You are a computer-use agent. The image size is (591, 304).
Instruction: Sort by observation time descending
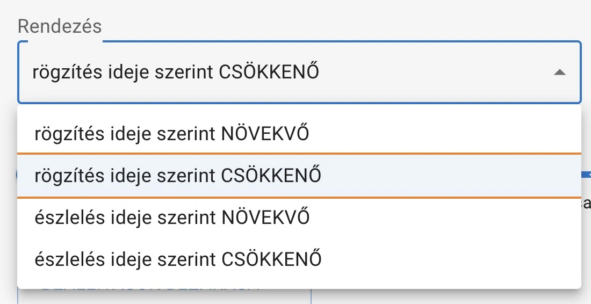tap(178, 259)
